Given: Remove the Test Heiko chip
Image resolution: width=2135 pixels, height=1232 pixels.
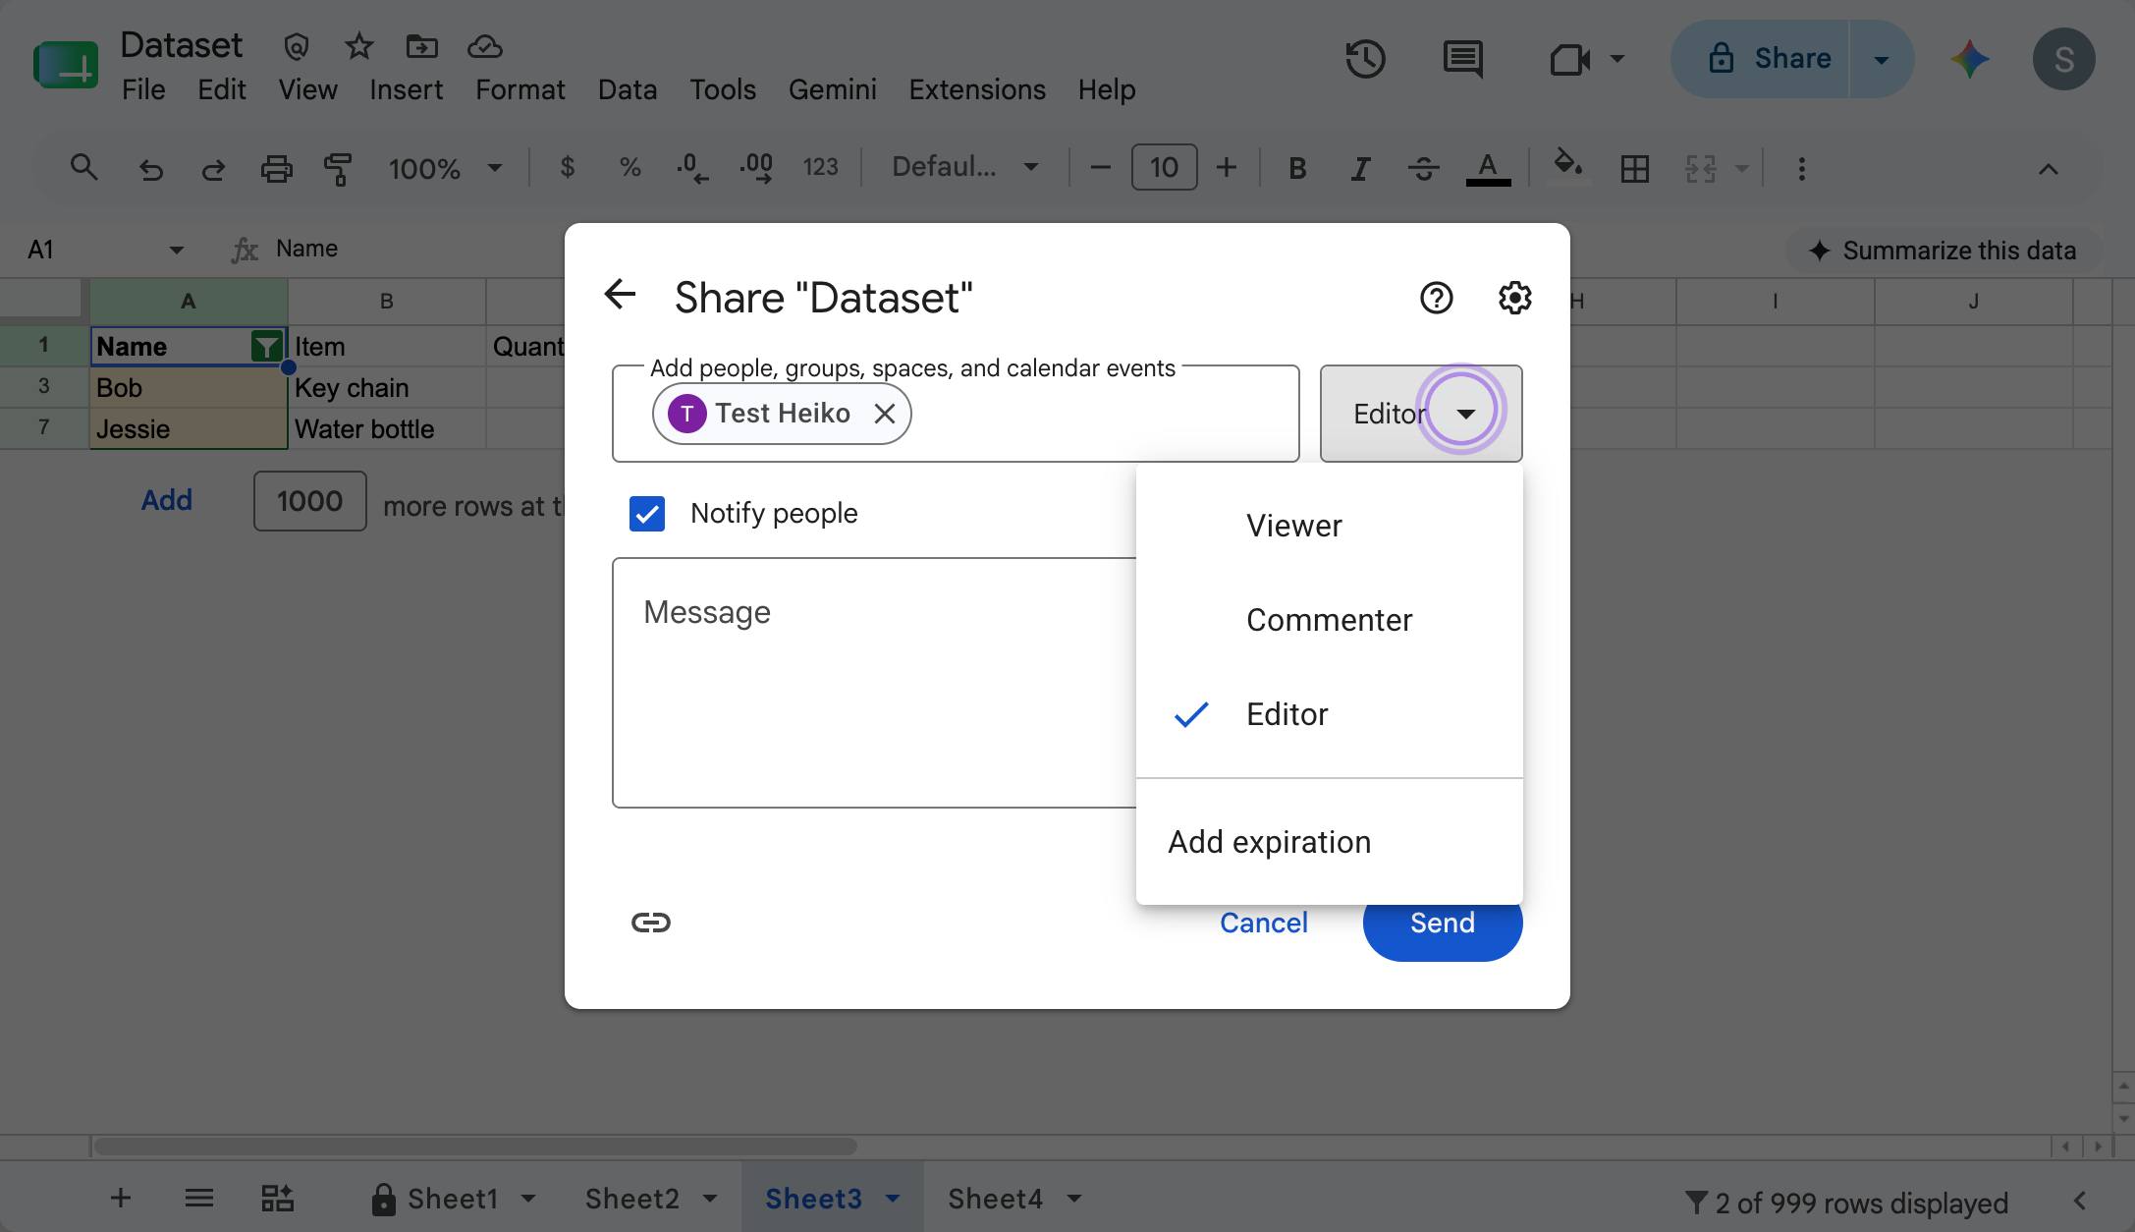Looking at the screenshot, I should pyautogui.click(x=885, y=414).
